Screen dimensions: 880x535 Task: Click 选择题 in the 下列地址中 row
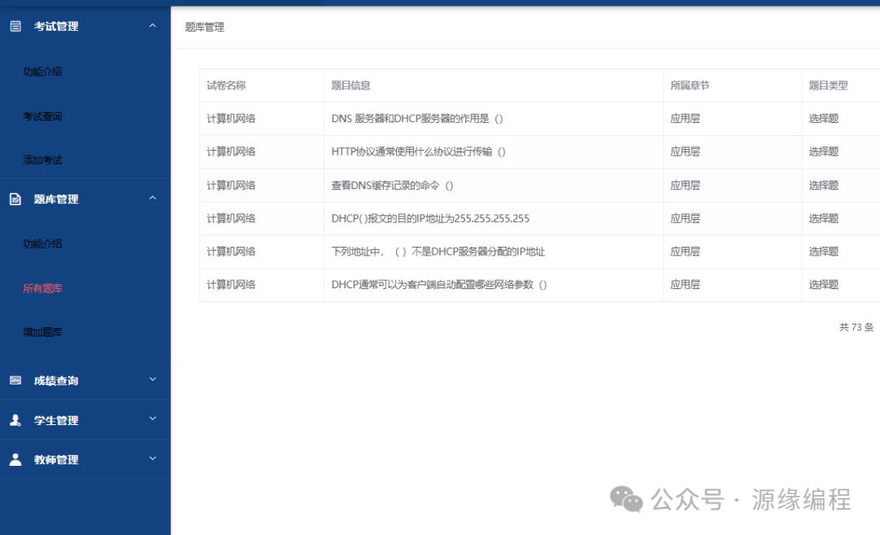[824, 252]
